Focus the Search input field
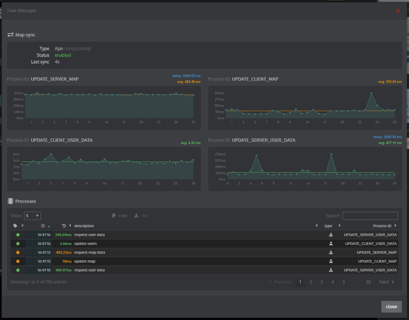 370,216
